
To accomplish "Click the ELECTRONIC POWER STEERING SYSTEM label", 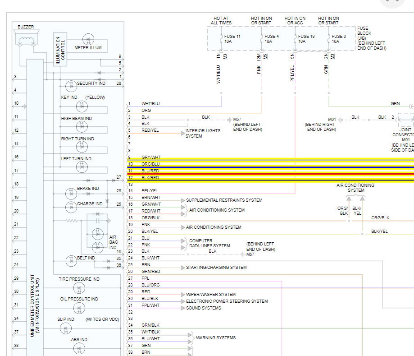I will 227,301.
